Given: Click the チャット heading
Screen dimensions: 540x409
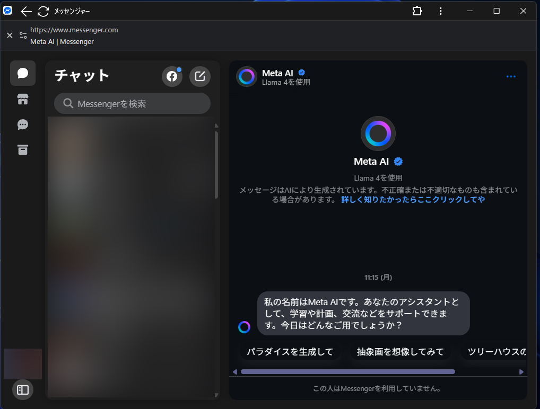Looking at the screenshot, I should (82, 76).
